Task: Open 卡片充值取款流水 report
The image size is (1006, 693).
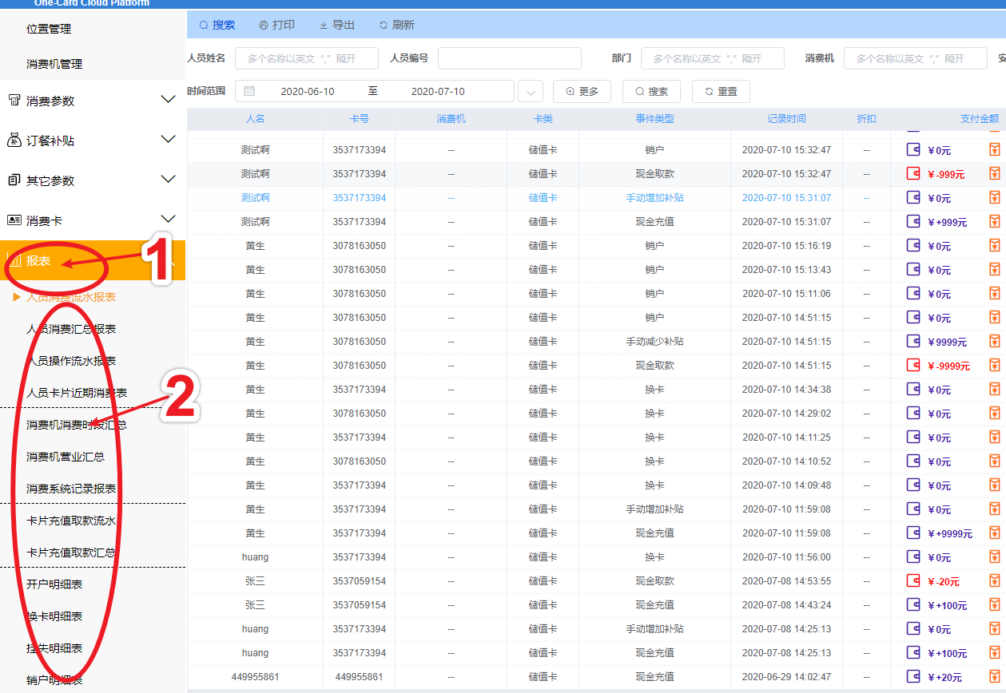Action: (71, 521)
